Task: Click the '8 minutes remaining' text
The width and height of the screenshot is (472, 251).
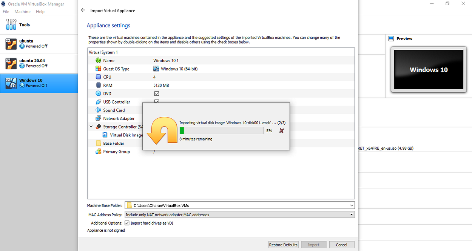Action: tap(196, 139)
